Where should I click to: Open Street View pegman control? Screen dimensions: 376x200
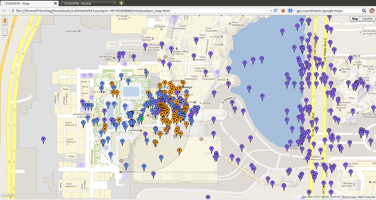click(x=5, y=20)
